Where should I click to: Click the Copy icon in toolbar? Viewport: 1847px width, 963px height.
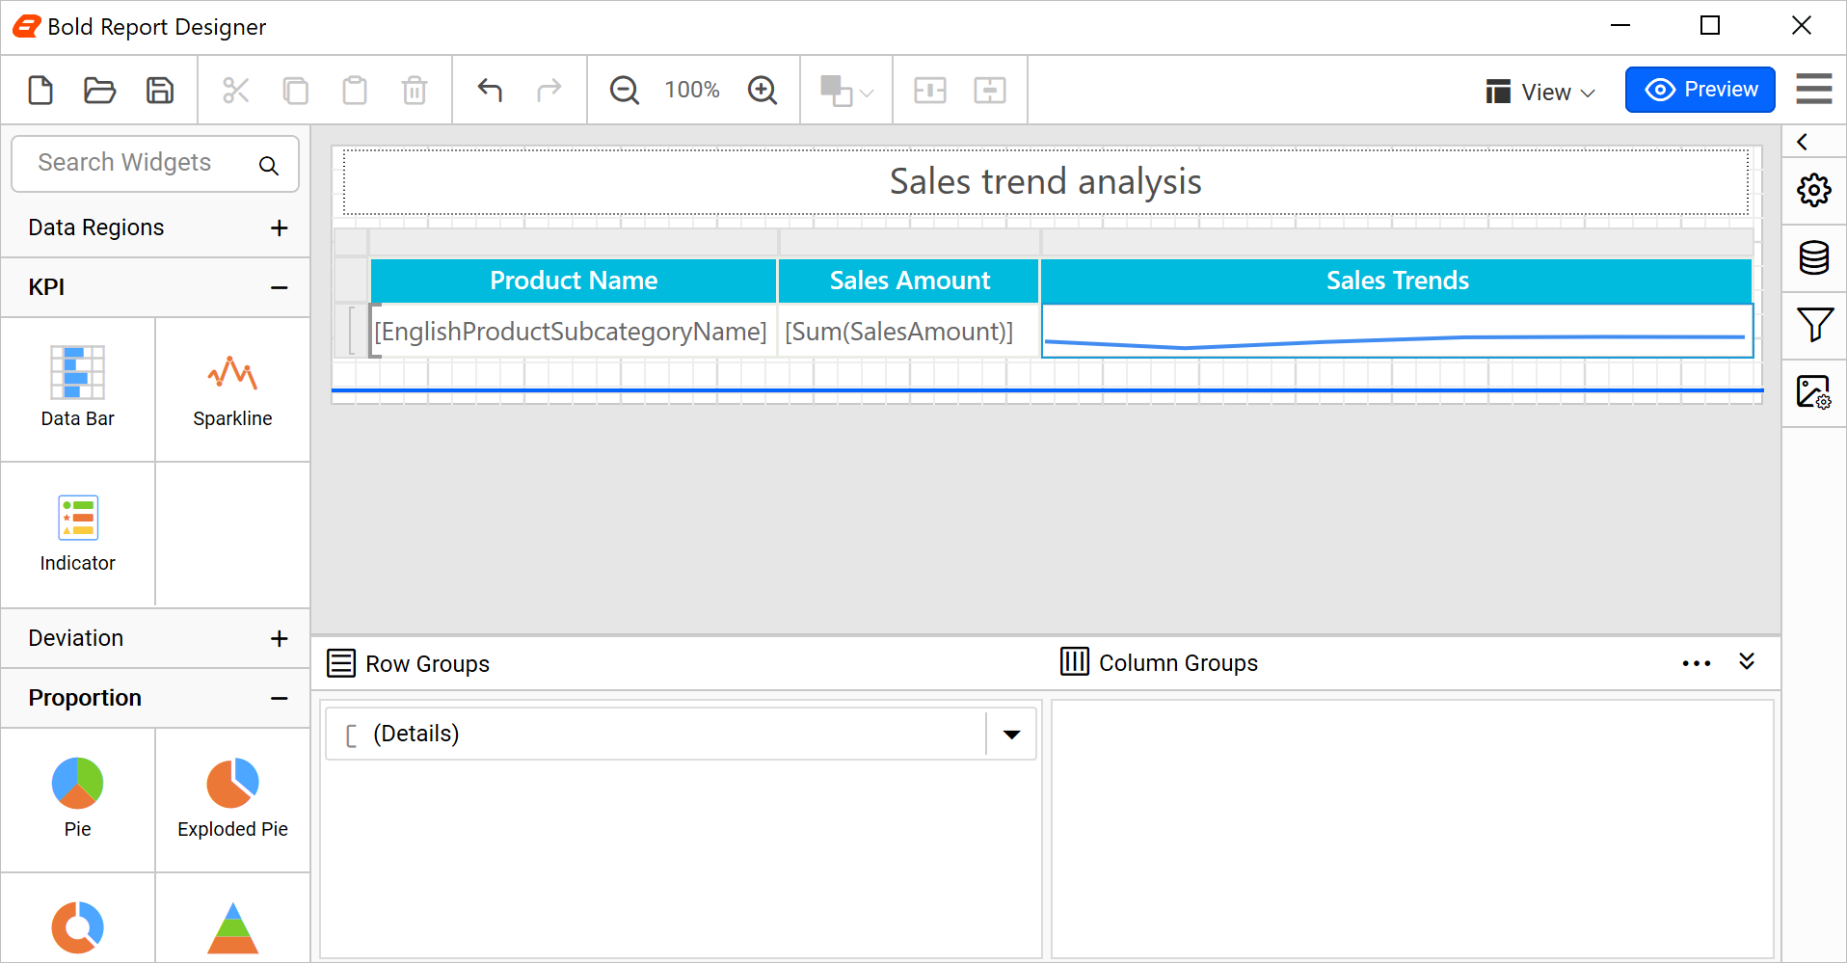pyautogui.click(x=296, y=90)
